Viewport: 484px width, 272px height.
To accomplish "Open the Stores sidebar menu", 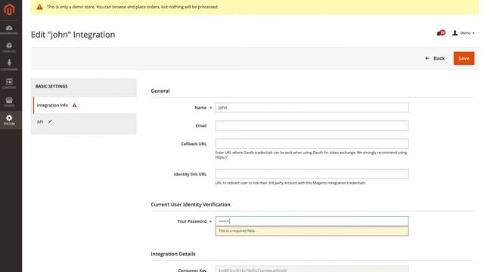I will pos(9,102).
